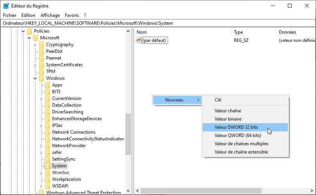Click the folder icon beside IPSec
This screenshot has height=195, width=316.
[x=47, y=125]
